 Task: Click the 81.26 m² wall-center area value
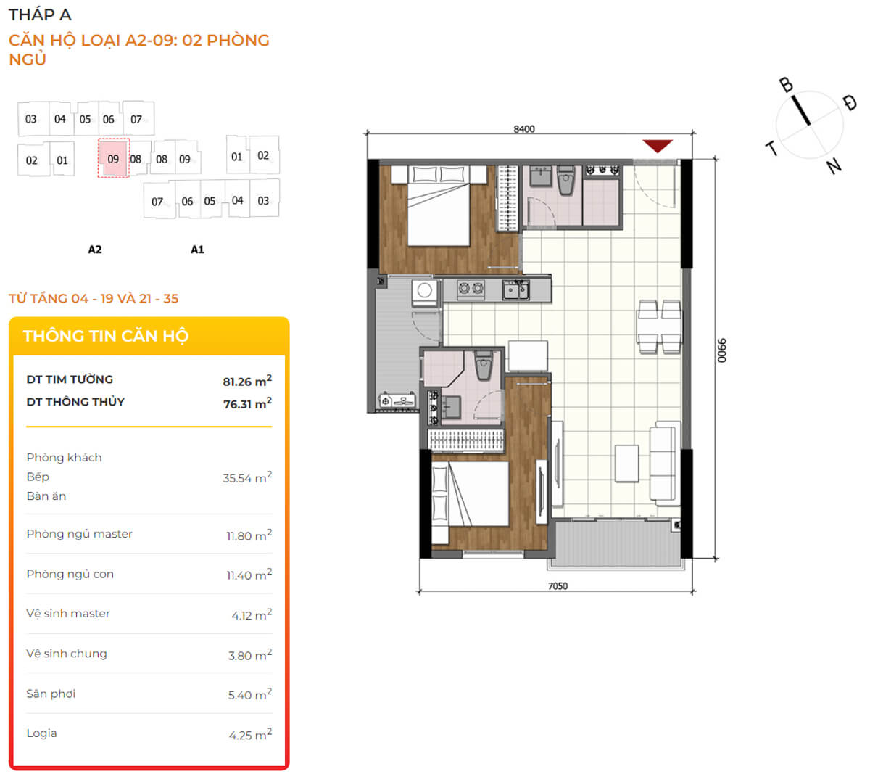[246, 381]
